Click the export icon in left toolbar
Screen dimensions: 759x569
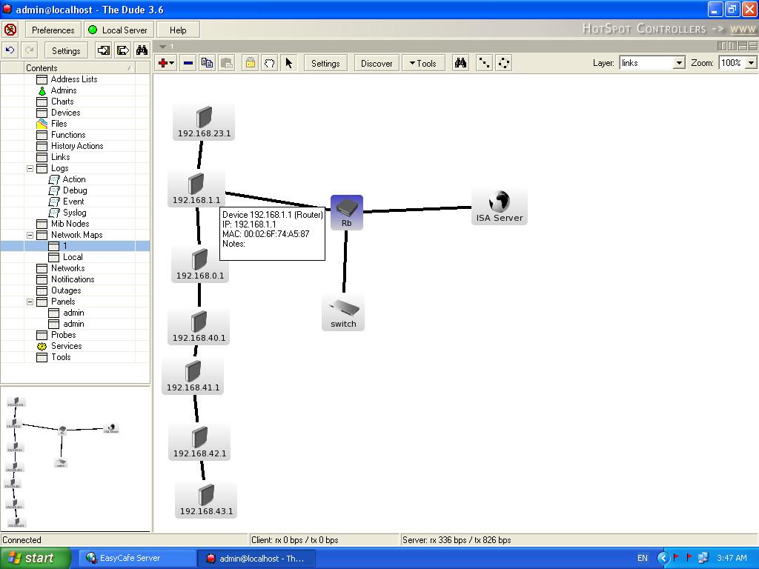coord(122,50)
